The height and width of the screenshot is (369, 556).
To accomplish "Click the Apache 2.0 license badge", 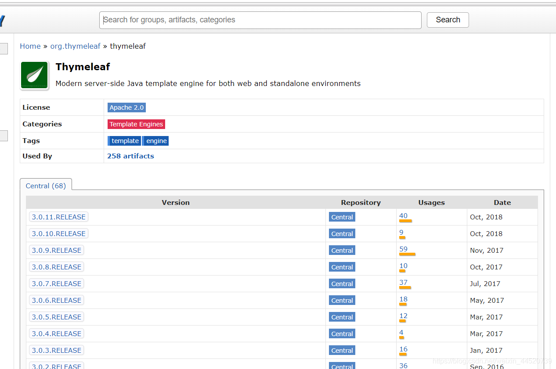I will tap(126, 107).
